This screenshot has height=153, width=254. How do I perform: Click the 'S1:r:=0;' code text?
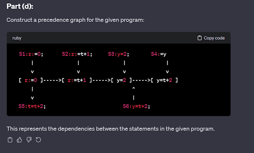[31, 54]
